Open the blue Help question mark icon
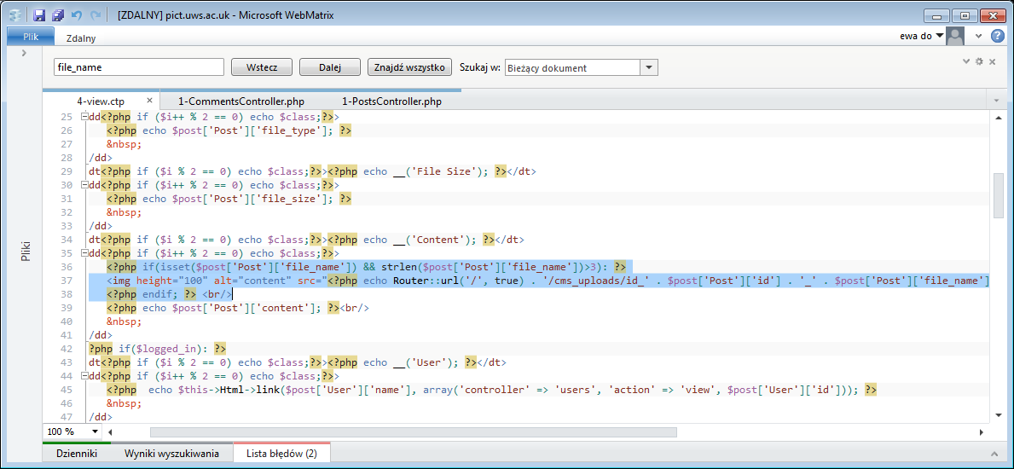 tap(997, 36)
